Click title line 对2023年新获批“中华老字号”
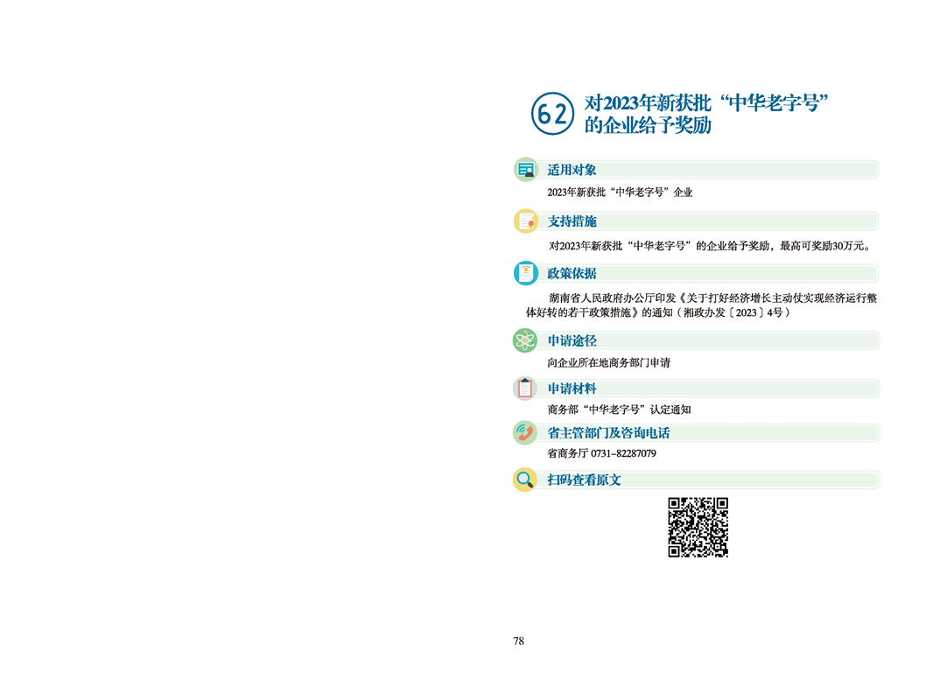Viewport: 926px width, 694px height. tap(707, 102)
